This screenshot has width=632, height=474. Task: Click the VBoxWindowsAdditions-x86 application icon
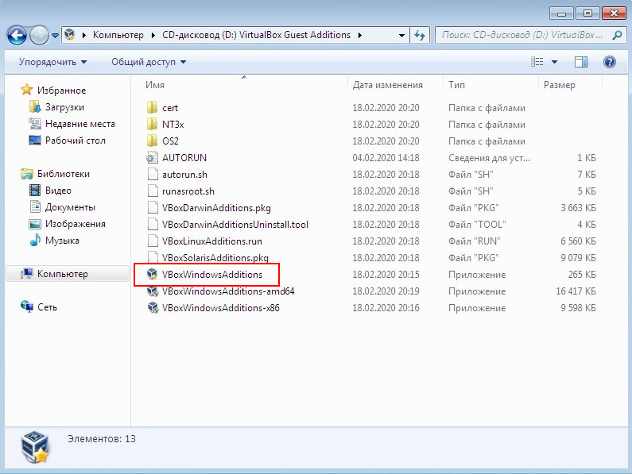[153, 308]
